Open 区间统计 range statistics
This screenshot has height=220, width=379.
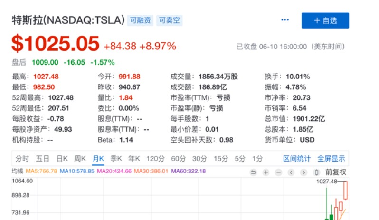(297, 159)
